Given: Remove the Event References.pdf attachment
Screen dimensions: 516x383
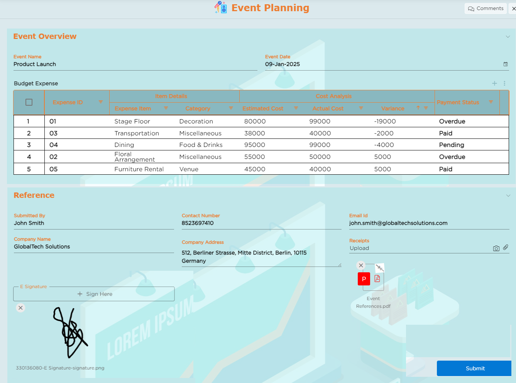Looking at the screenshot, I should [x=361, y=265].
